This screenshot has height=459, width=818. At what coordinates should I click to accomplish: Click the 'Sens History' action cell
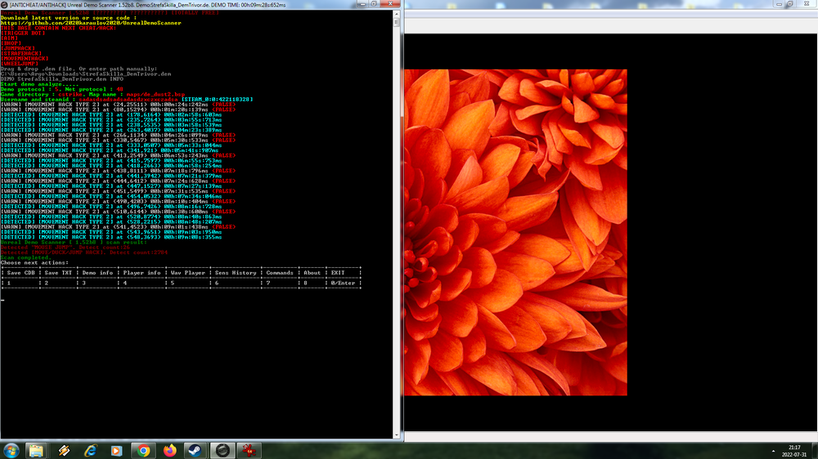[236, 273]
